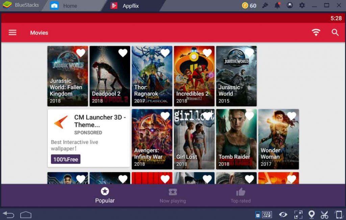
Task: Click the Android back arrow button
Action: tap(8, 215)
